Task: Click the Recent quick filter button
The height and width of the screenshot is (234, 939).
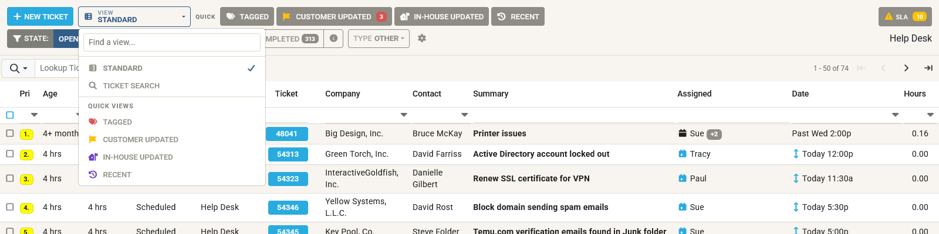Action: (x=518, y=16)
